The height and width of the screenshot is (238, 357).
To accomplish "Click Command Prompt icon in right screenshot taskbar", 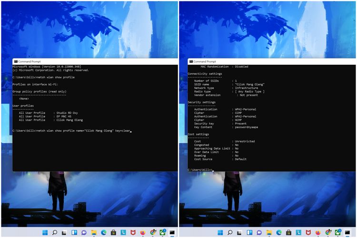I will [347, 232].
